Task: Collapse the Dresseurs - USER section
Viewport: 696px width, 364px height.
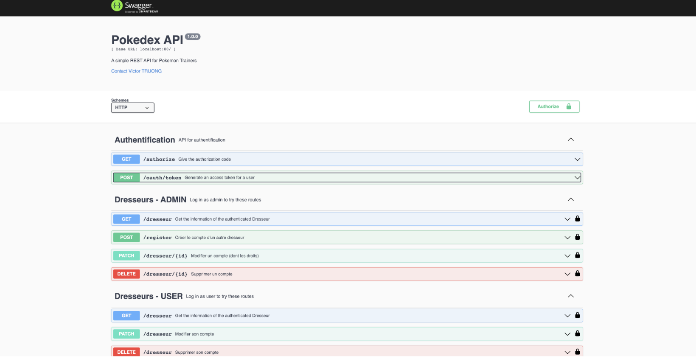Action: tap(570, 296)
